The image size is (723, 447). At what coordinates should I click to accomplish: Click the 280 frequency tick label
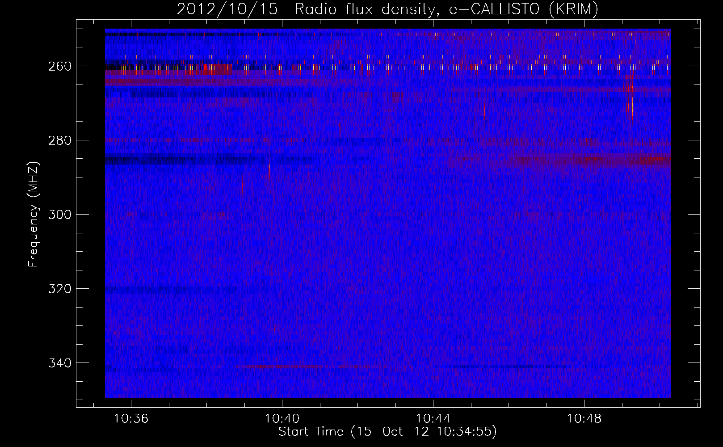pos(59,140)
